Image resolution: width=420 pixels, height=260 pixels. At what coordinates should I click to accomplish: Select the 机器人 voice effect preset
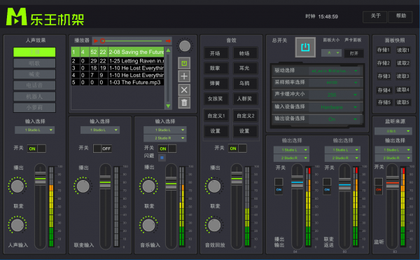coord(34,97)
